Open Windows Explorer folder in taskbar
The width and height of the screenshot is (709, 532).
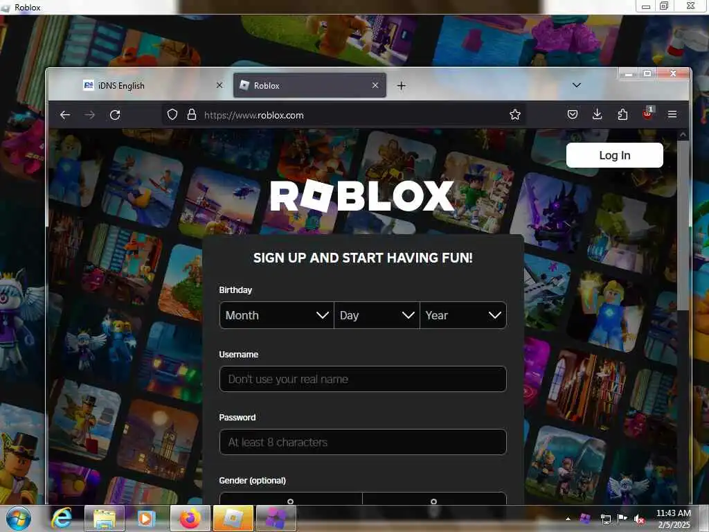point(104,518)
